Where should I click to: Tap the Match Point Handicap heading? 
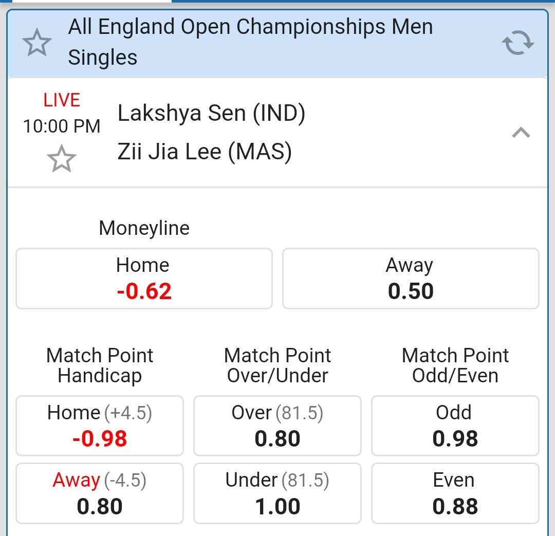[x=100, y=365]
